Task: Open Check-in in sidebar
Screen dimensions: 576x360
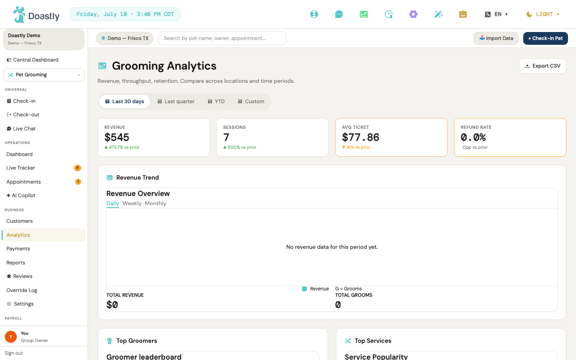Action: click(44, 101)
